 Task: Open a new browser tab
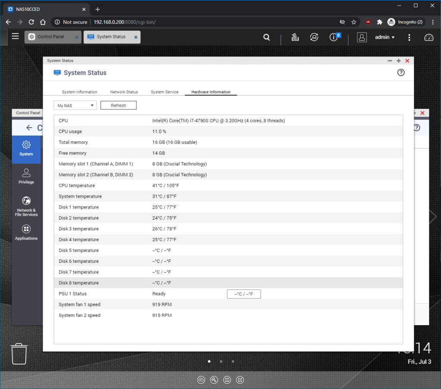click(x=98, y=9)
